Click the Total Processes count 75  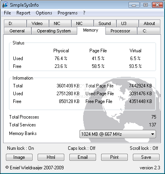(154, 117)
